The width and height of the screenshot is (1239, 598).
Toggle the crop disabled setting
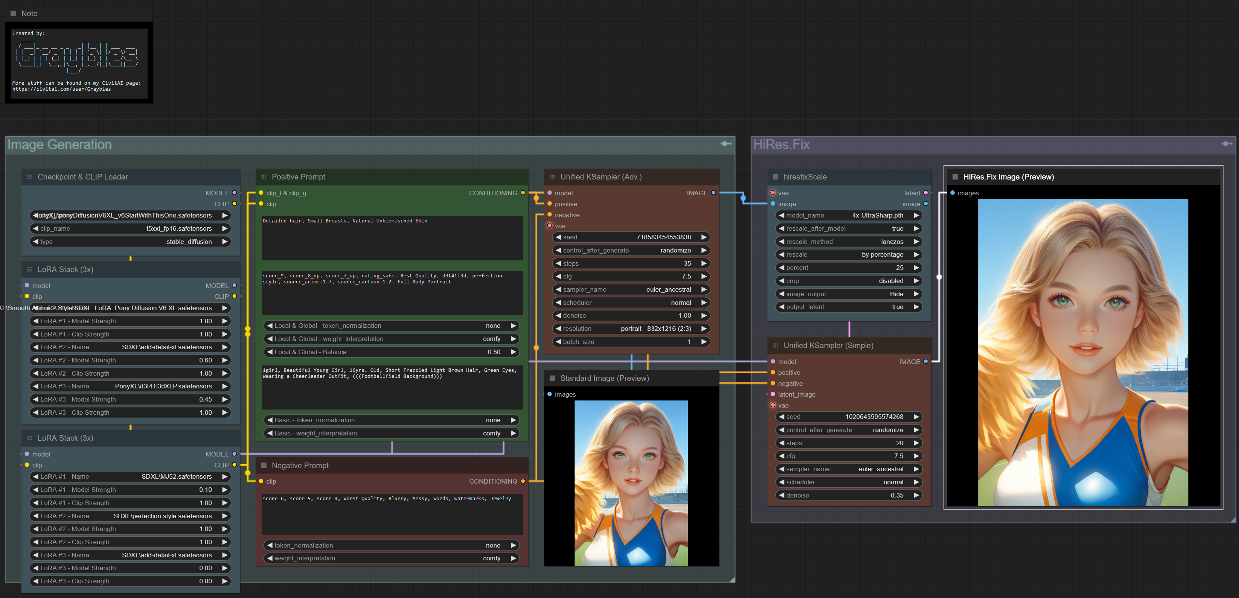[x=849, y=281]
